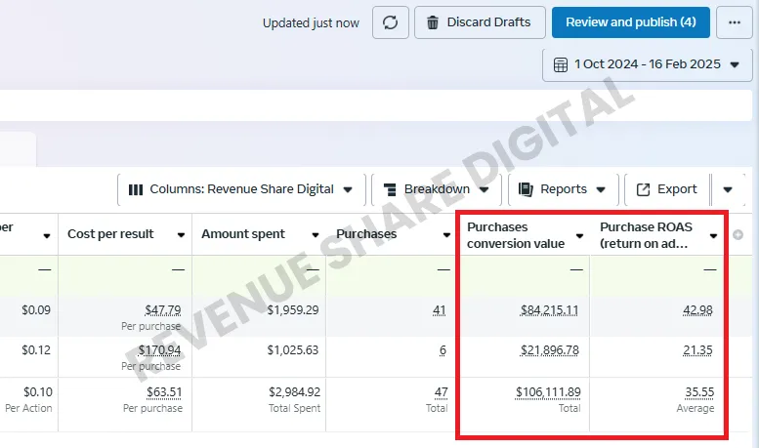
Task: Click cost per result value $47.79
Action: click(163, 310)
